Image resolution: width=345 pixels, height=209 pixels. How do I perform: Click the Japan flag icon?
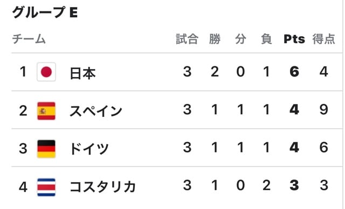[x=46, y=72]
